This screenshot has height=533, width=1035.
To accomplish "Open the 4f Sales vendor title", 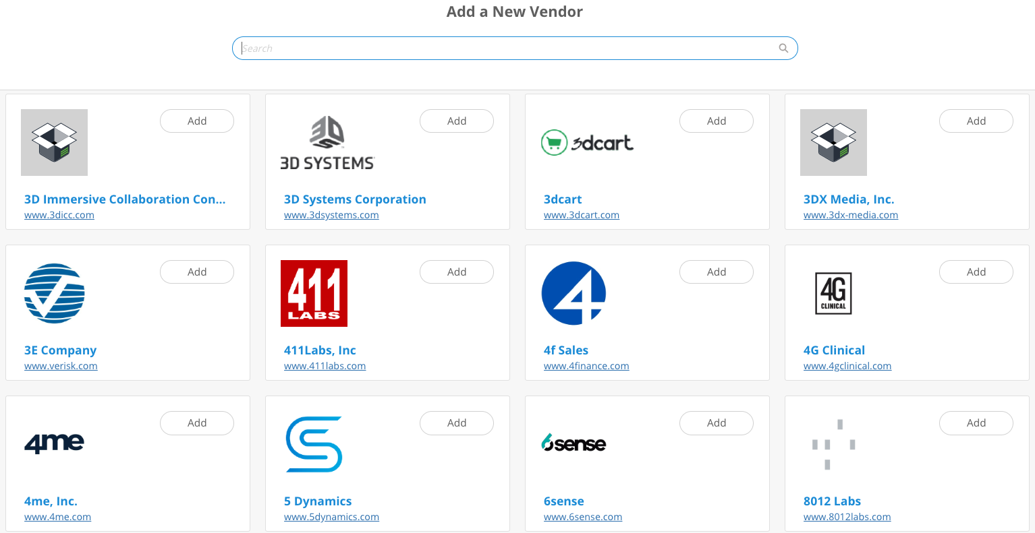I will pyautogui.click(x=566, y=350).
